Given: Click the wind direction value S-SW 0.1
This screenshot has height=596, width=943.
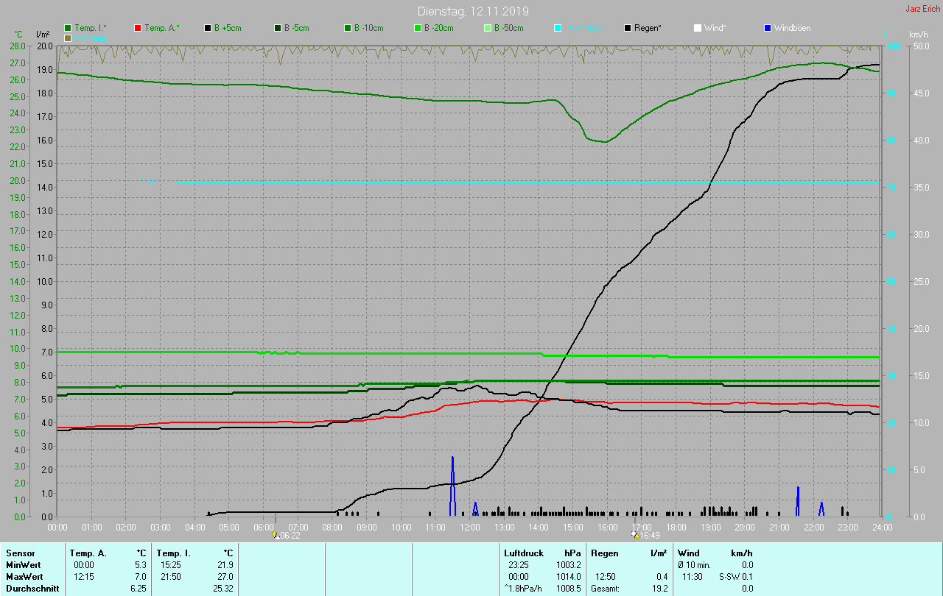Looking at the screenshot, I should (x=736, y=576).
